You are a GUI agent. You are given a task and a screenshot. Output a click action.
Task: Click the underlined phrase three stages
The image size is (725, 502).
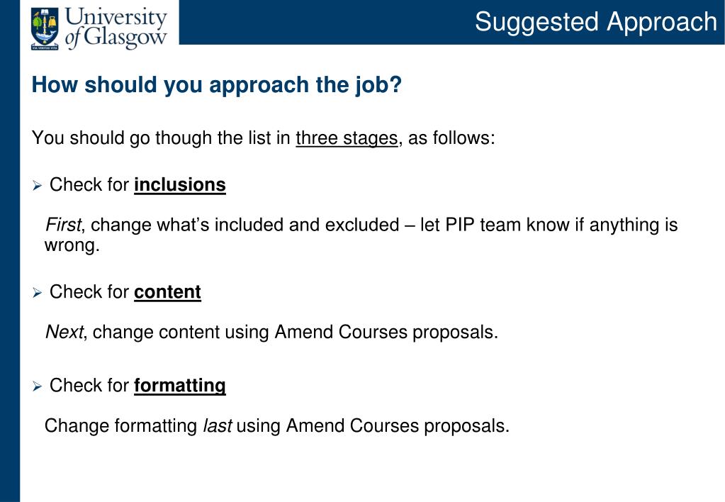click(347, 138)
